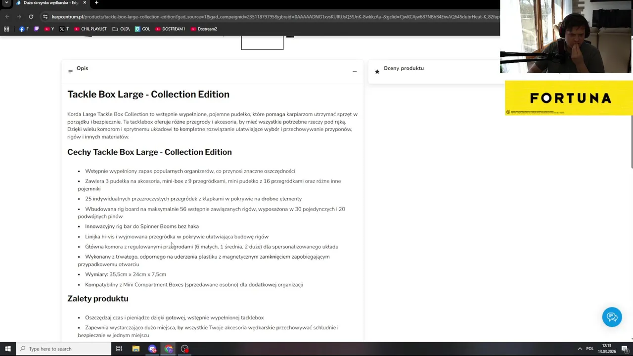Close the Duża skrzynka wędkarska tab
The height and width of the screenshot is (356, 633).
(x=85, y=3)
